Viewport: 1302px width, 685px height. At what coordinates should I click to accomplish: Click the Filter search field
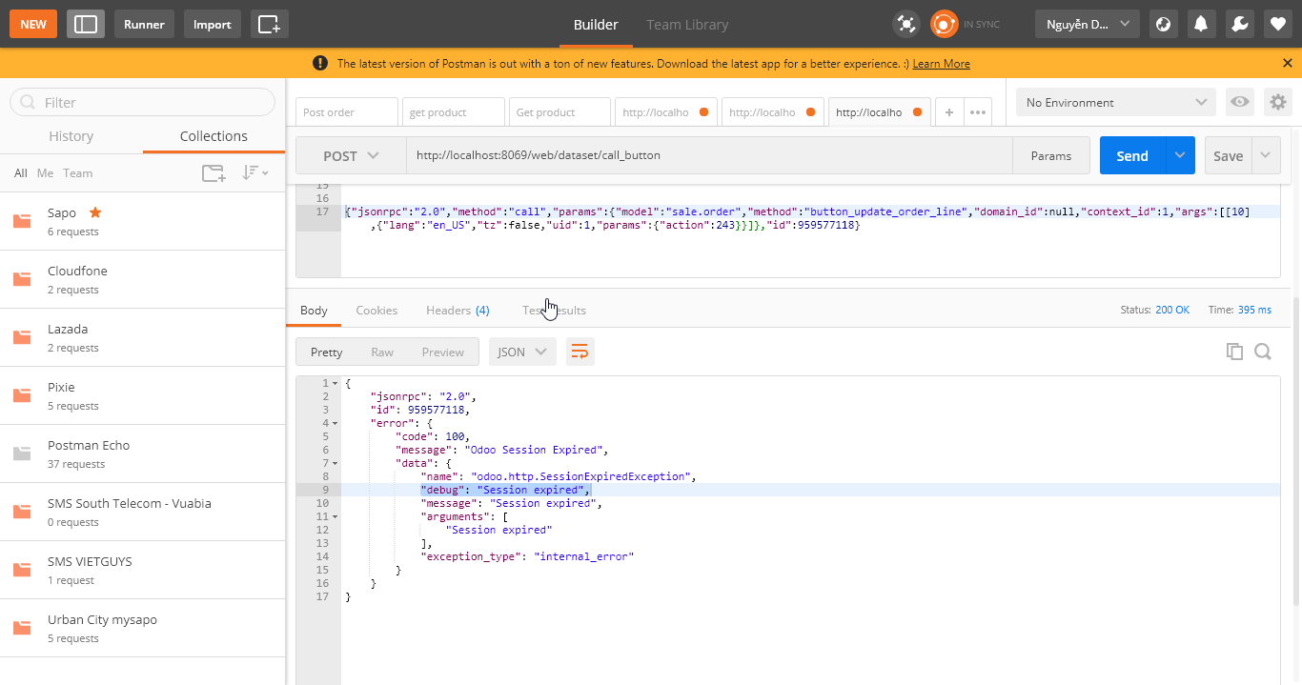click(141, 102)
